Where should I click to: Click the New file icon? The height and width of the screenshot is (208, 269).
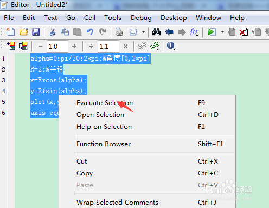11,32
